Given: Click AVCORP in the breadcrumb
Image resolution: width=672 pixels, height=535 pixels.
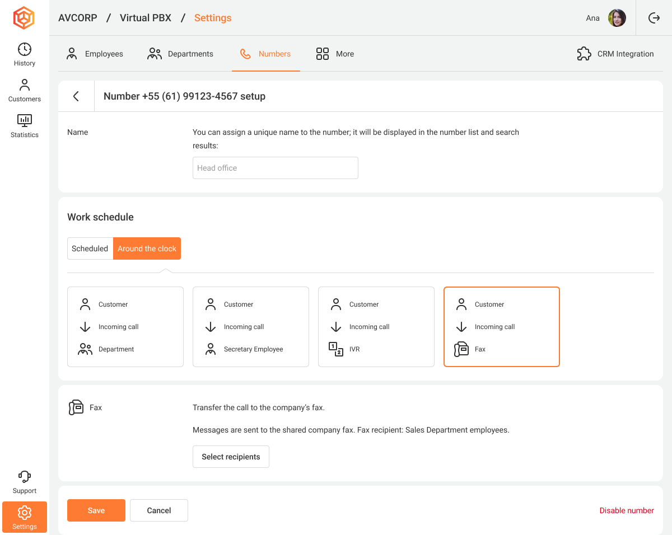Looking at the screenshot, I should (78, 18).
